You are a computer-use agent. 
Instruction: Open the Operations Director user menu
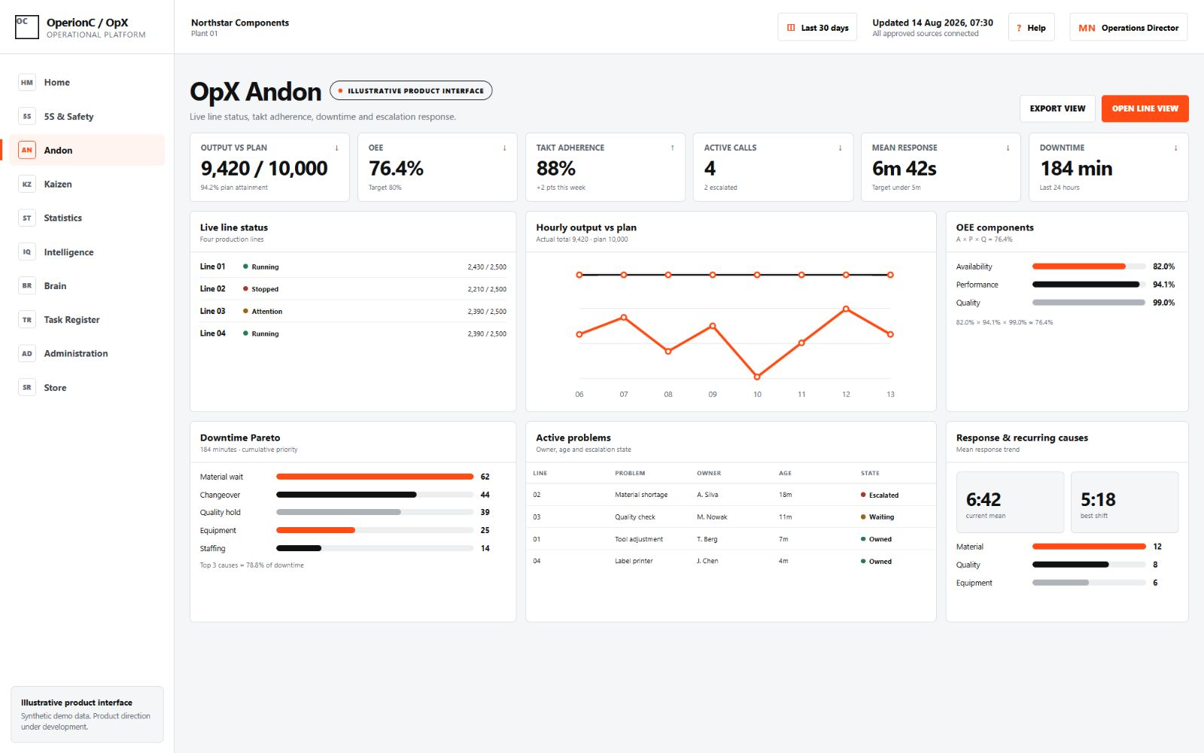pyautogui.click(x=1128, y=28)
